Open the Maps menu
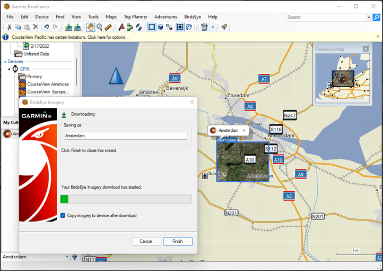 tap(111, 17)
